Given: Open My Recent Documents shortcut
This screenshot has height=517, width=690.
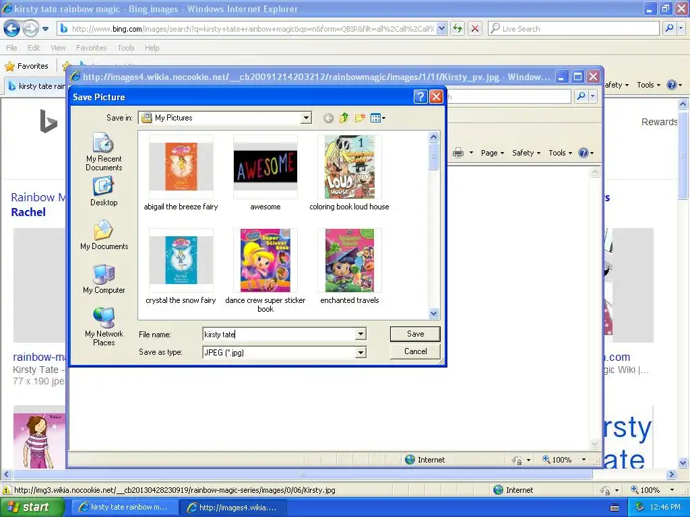Looking at the screenshot, I should pos(104,151).
